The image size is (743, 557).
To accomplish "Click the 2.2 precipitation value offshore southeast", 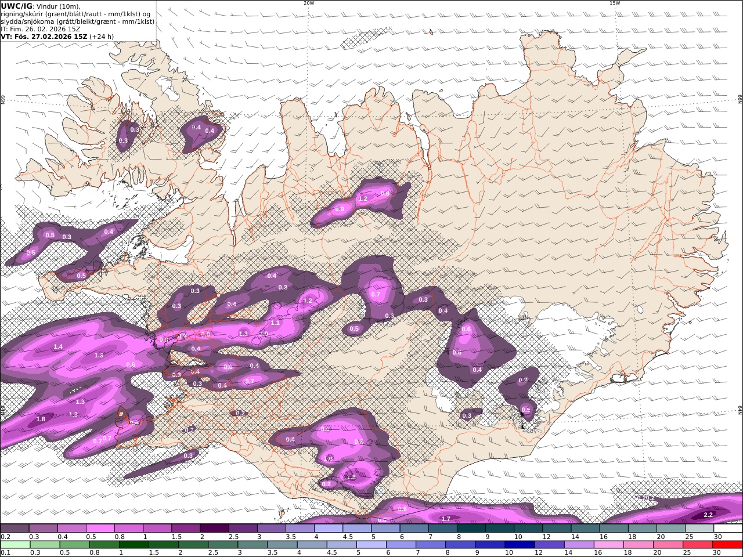I will pos(708,515).
